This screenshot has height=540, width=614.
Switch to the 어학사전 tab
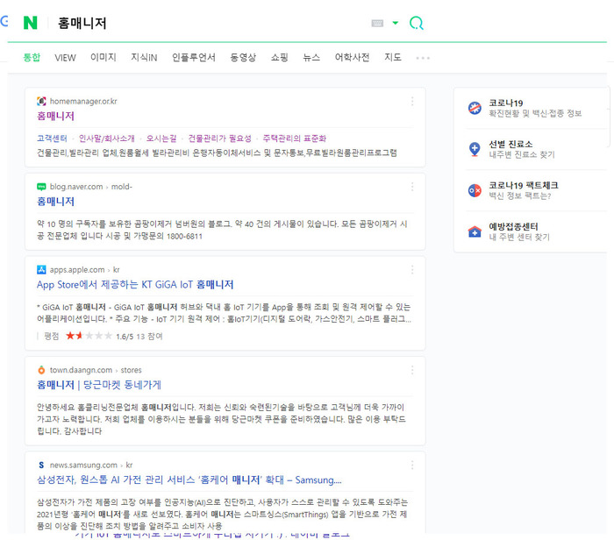(x=352, y=58)
